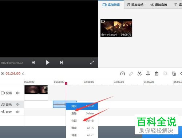
Task: Play the video preview
Action: point(47,62)
